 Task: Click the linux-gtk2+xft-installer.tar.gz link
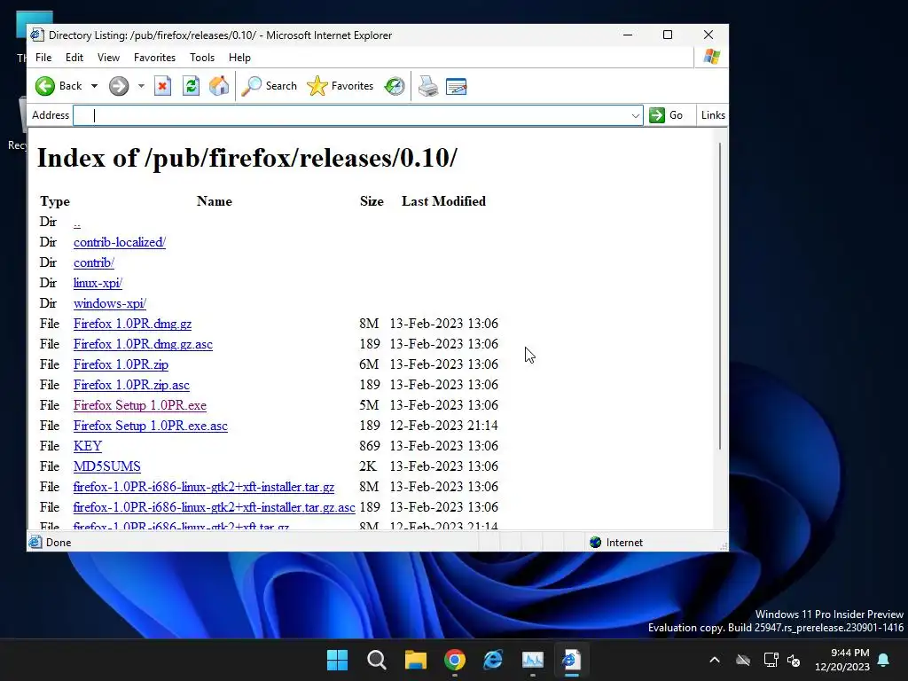(x=204, y=487)
